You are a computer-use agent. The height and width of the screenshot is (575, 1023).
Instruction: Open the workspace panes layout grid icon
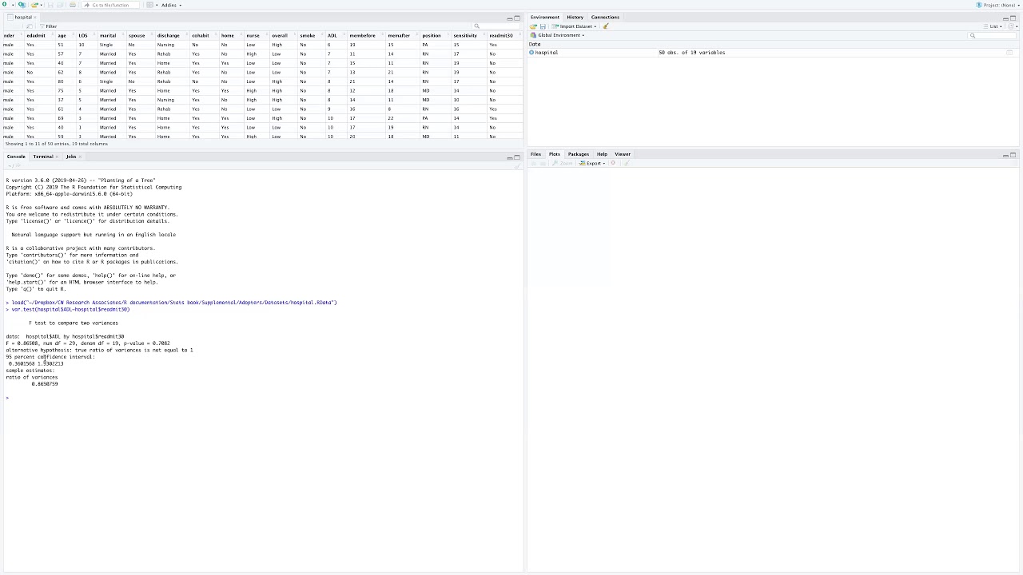149,5
